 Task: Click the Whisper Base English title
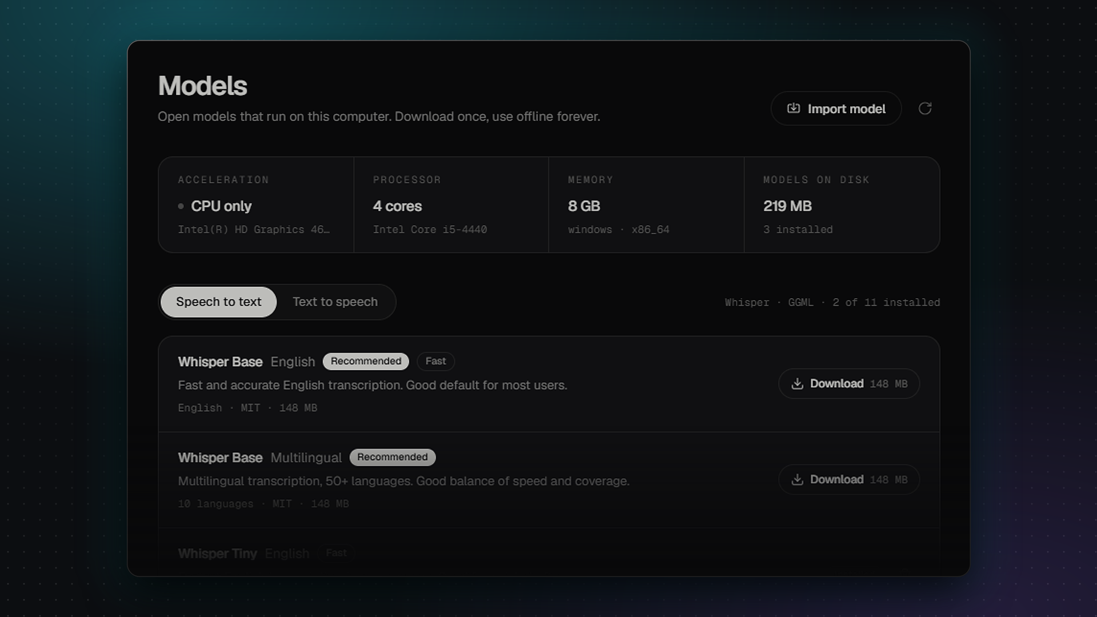246,362
